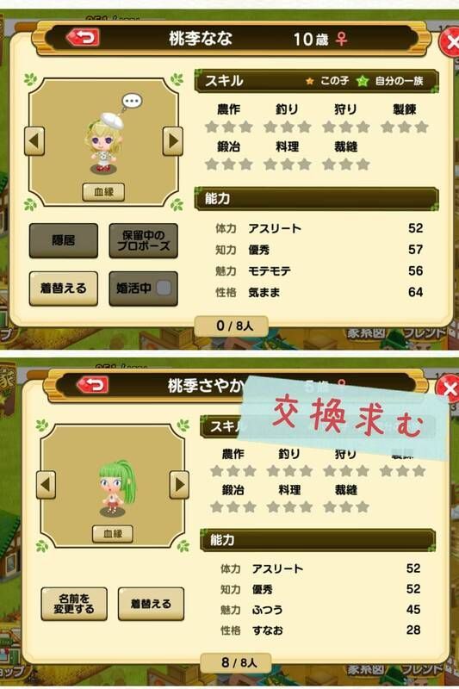This screenshot has width=459, height=689.
Task: Open 保留中のプロポーズ
Action: click(x=143, y=240)
